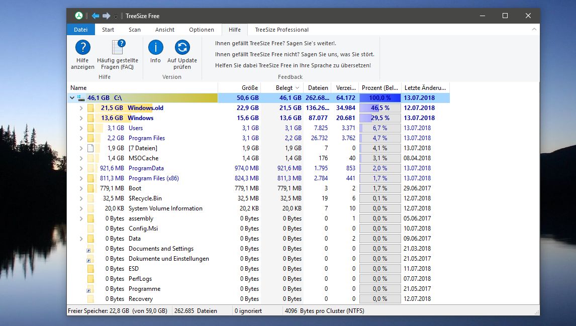Sort by Letzte Änderu... column header
The height and width of the screenshot is (326, 576).
pyautogui.click(x=425, y=88)
